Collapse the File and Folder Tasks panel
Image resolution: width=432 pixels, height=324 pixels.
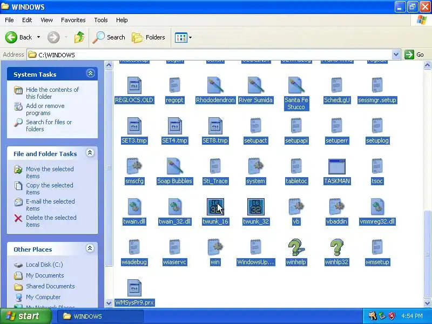point(90,153)
